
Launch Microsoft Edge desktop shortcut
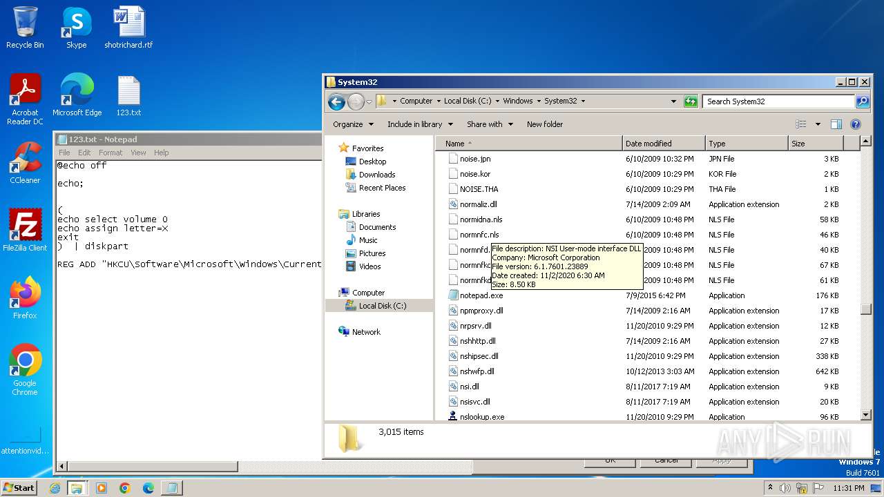pyautogui.click(x=77, y=95)
